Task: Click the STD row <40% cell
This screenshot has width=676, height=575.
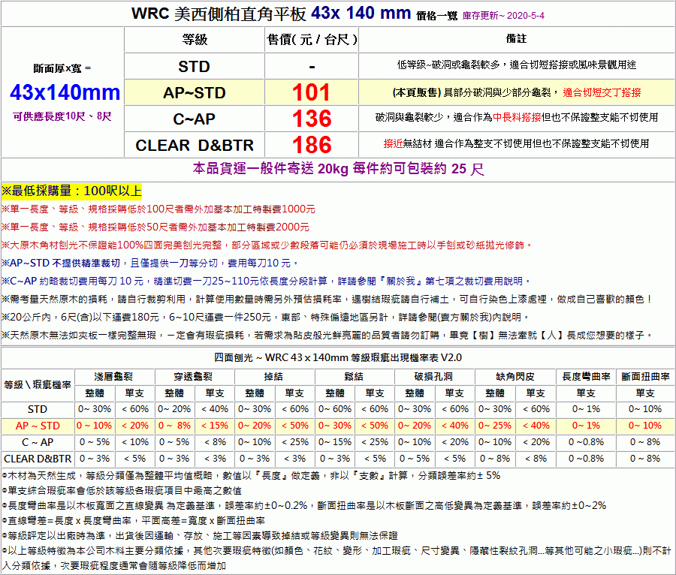Action: [214, 409]
